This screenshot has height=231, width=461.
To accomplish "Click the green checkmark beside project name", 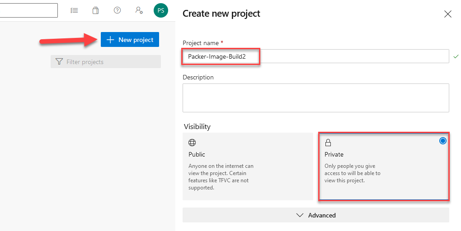I will (456, 56).
